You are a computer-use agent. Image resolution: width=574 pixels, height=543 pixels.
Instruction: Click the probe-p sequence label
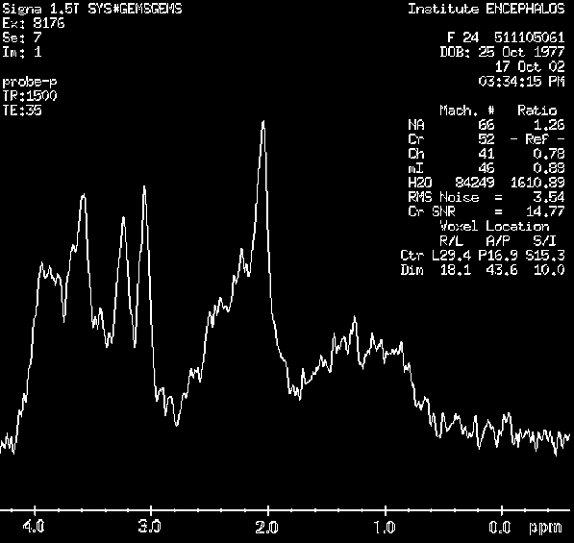click(30, 82)
